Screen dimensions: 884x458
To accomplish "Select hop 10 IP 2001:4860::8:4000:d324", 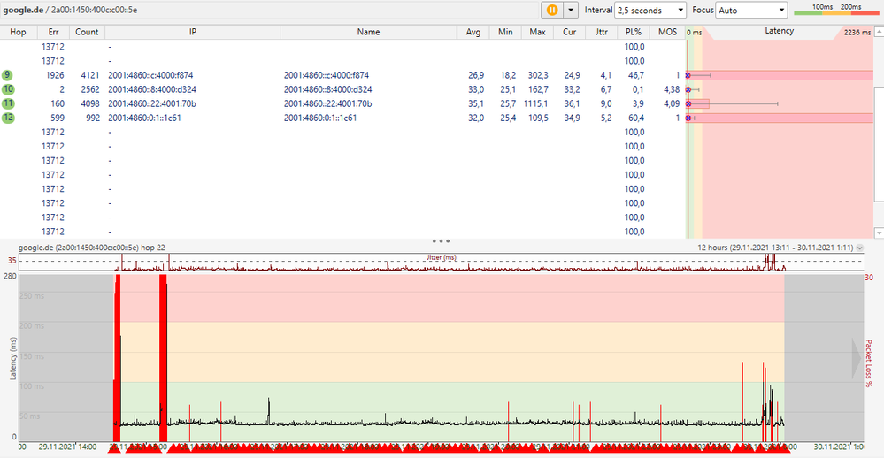I will (x=151, y=89).
